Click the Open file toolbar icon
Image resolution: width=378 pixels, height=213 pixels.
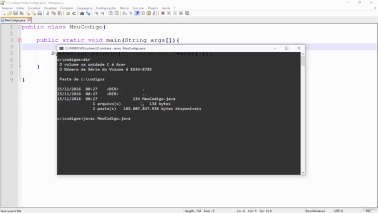pyautogui.click(x=9, y=13)
